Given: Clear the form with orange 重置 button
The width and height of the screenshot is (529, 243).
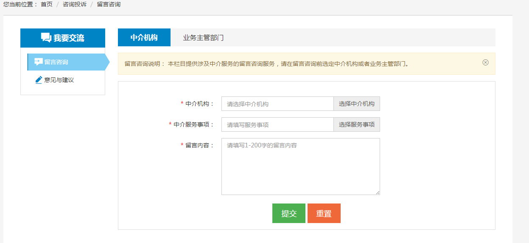Looking at the screenshot, I should pyautogui.click(x=324, y=213).
